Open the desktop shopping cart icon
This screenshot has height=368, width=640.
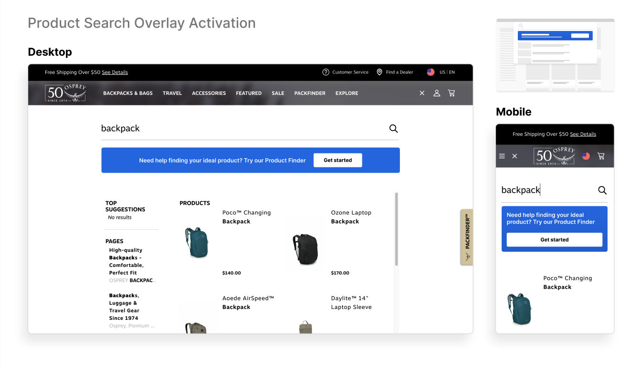click(451, 93)
